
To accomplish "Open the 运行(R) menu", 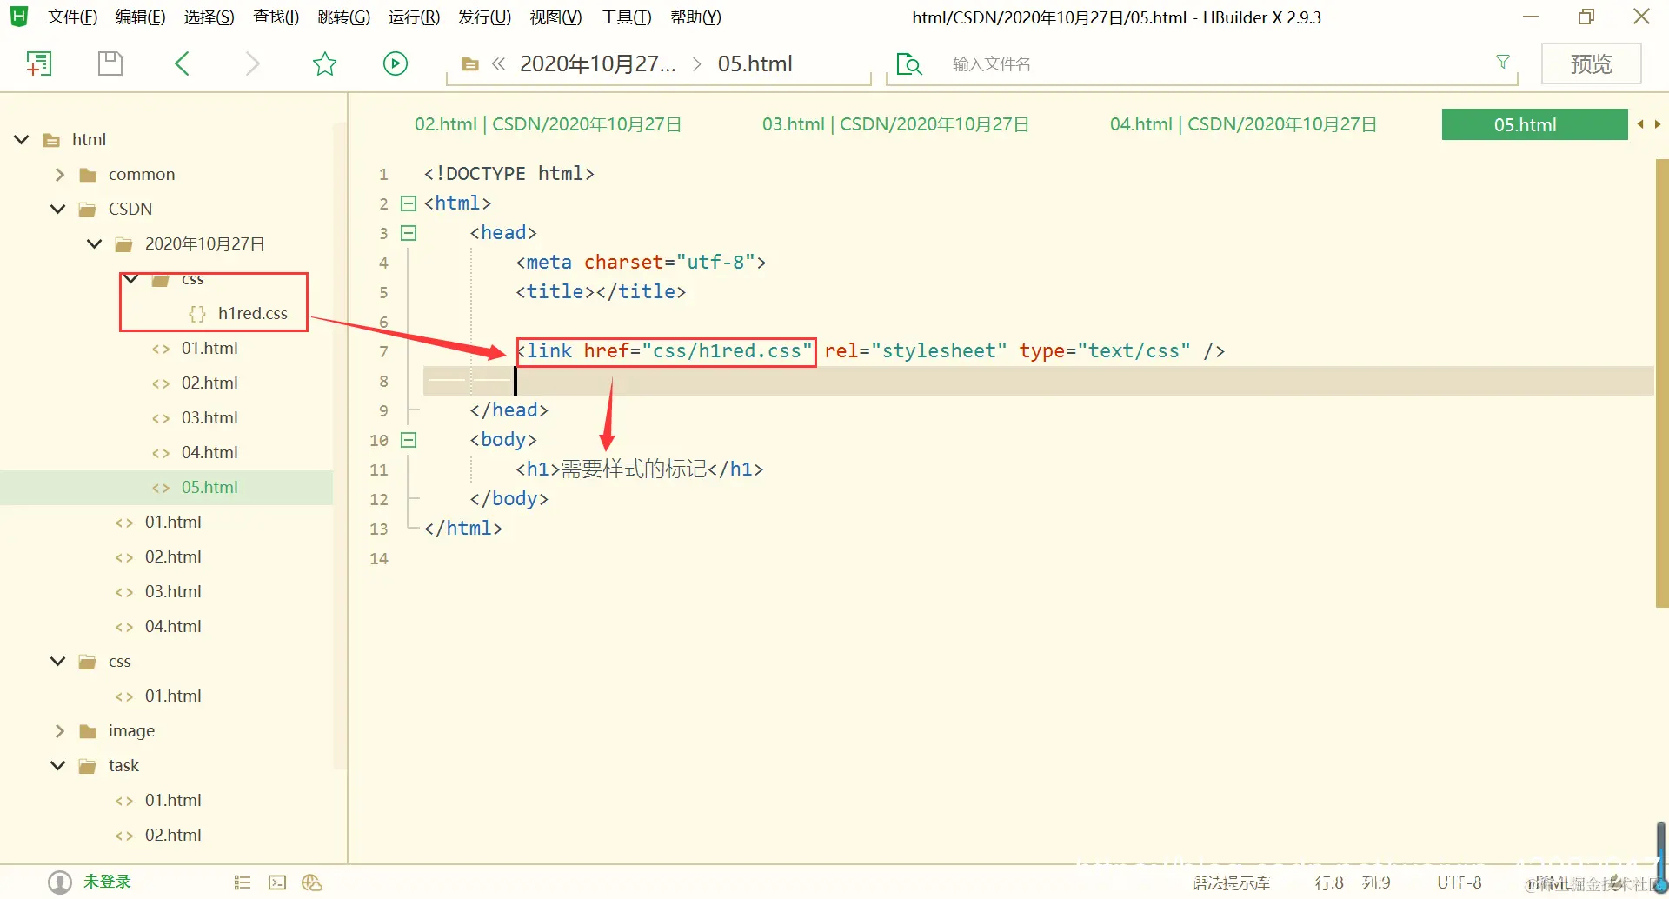I will click(x=415, y=17).
